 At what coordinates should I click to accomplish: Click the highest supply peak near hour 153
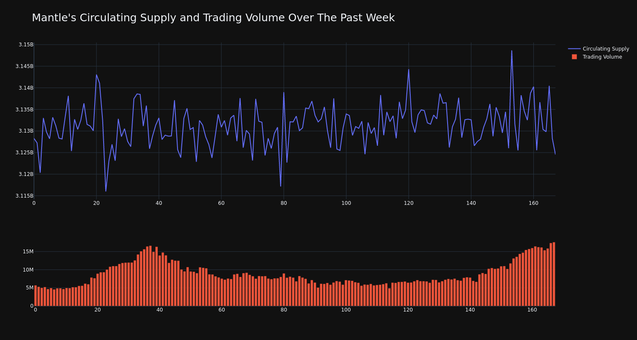click(512, 51)
